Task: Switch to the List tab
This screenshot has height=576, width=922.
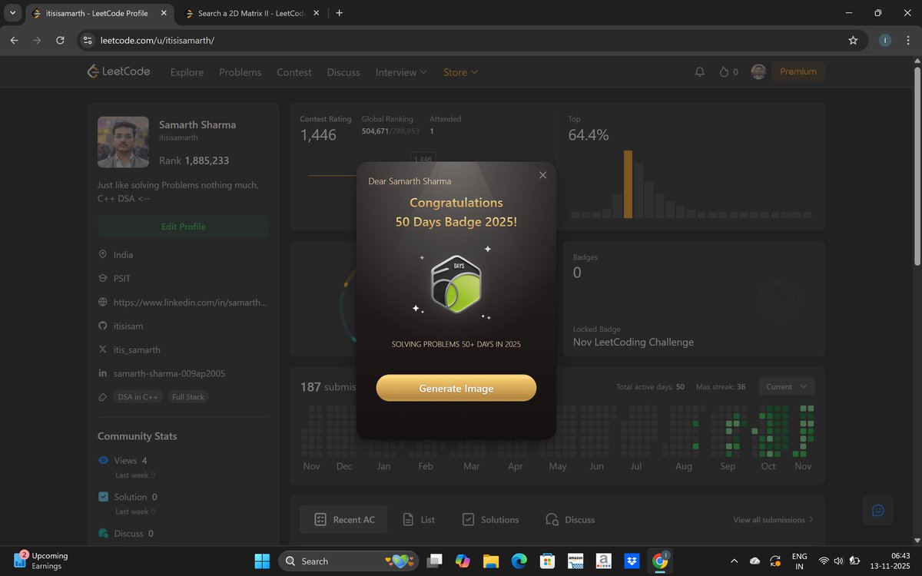Action: click(419, 520)
